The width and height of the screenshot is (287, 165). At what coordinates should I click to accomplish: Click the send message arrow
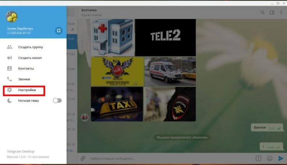coord(281,158)
